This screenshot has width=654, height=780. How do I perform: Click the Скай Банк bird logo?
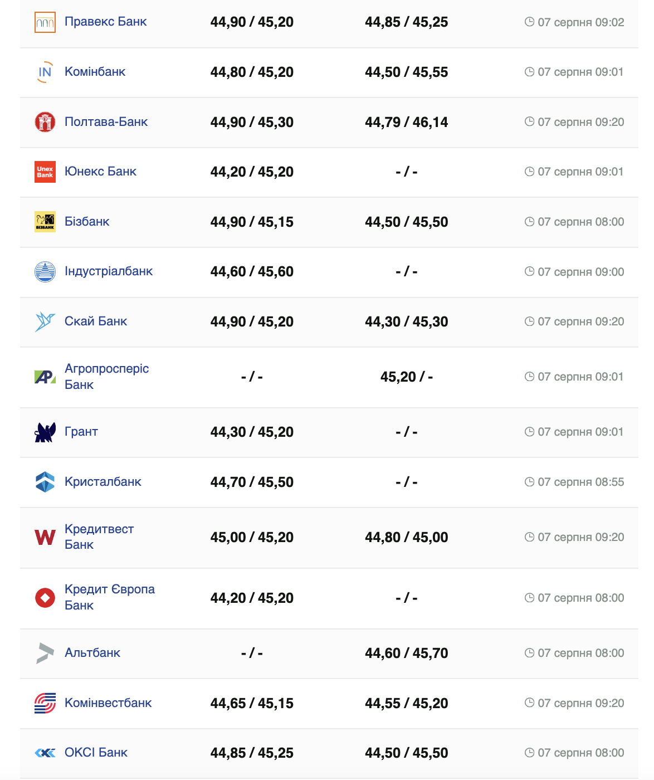point(45,321)
